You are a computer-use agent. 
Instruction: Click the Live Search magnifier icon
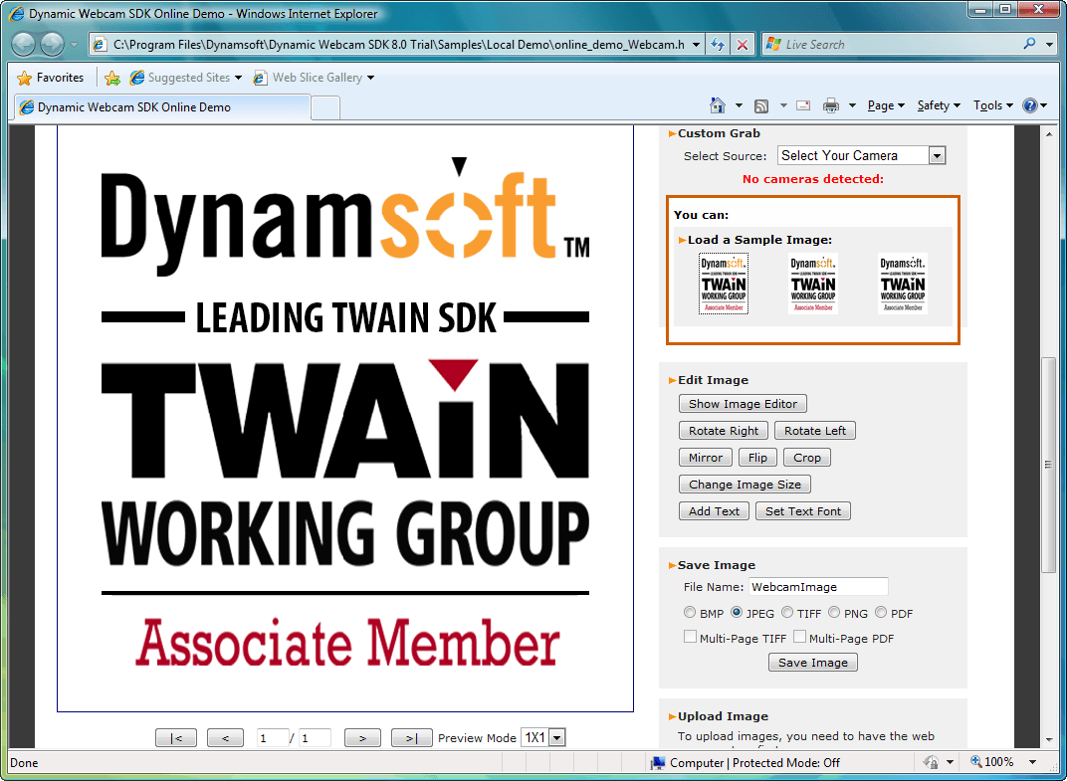1029,44
